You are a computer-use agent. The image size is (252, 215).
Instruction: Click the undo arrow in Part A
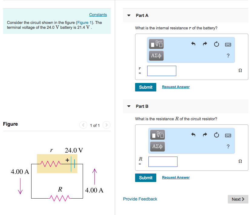point(193,44)
